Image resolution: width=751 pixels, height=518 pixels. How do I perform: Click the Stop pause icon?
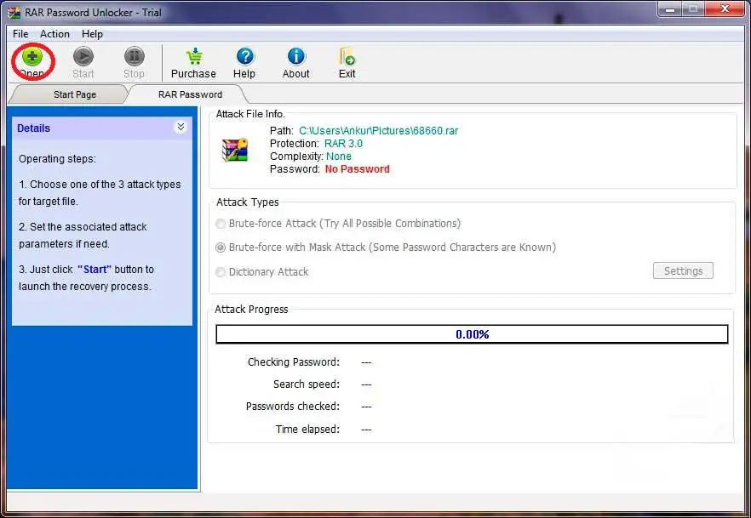click(135, 57)
